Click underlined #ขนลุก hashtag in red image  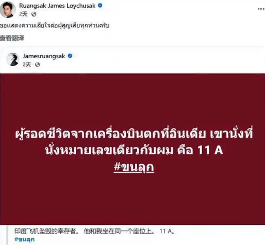coord(134,167)
